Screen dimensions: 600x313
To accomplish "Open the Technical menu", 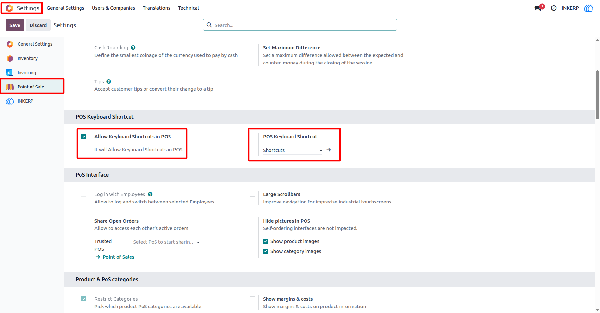I will tap(188, 8).
